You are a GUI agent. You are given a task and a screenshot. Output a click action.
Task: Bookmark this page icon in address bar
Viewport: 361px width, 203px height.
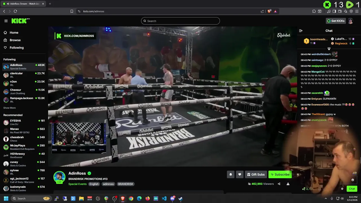pyautogui.click(x=72, y=11)
